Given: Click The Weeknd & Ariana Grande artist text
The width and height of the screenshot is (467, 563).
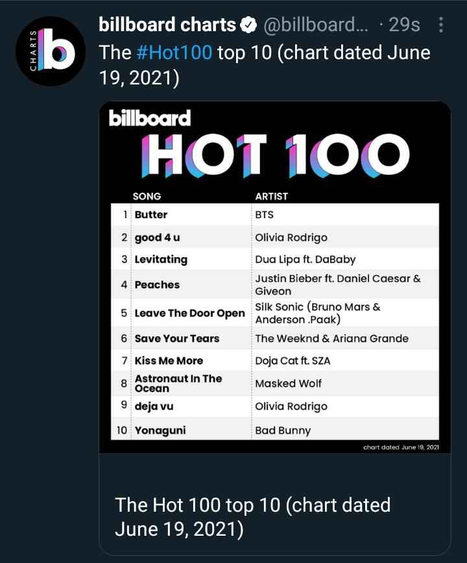Looking at the screenshot, I should click(331, 338).
